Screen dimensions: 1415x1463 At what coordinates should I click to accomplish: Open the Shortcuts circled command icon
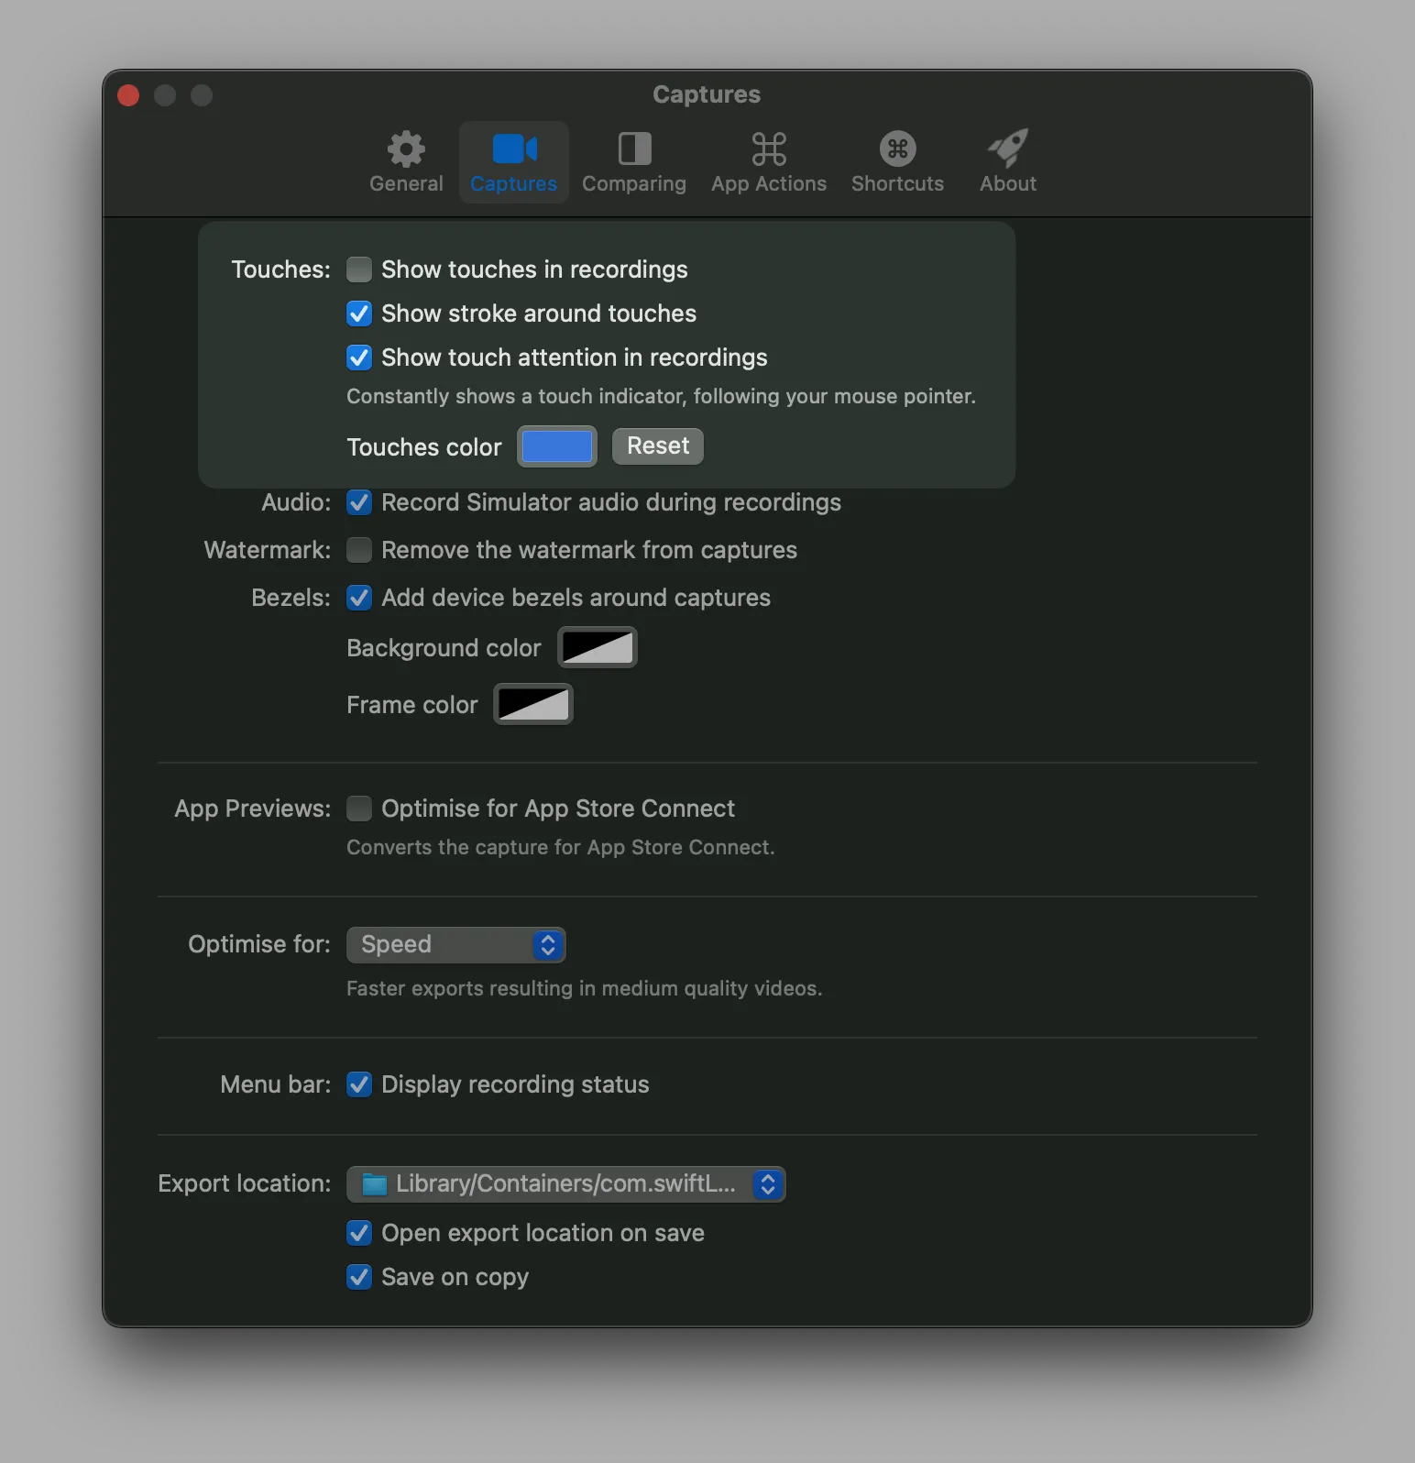pos(897,149)
